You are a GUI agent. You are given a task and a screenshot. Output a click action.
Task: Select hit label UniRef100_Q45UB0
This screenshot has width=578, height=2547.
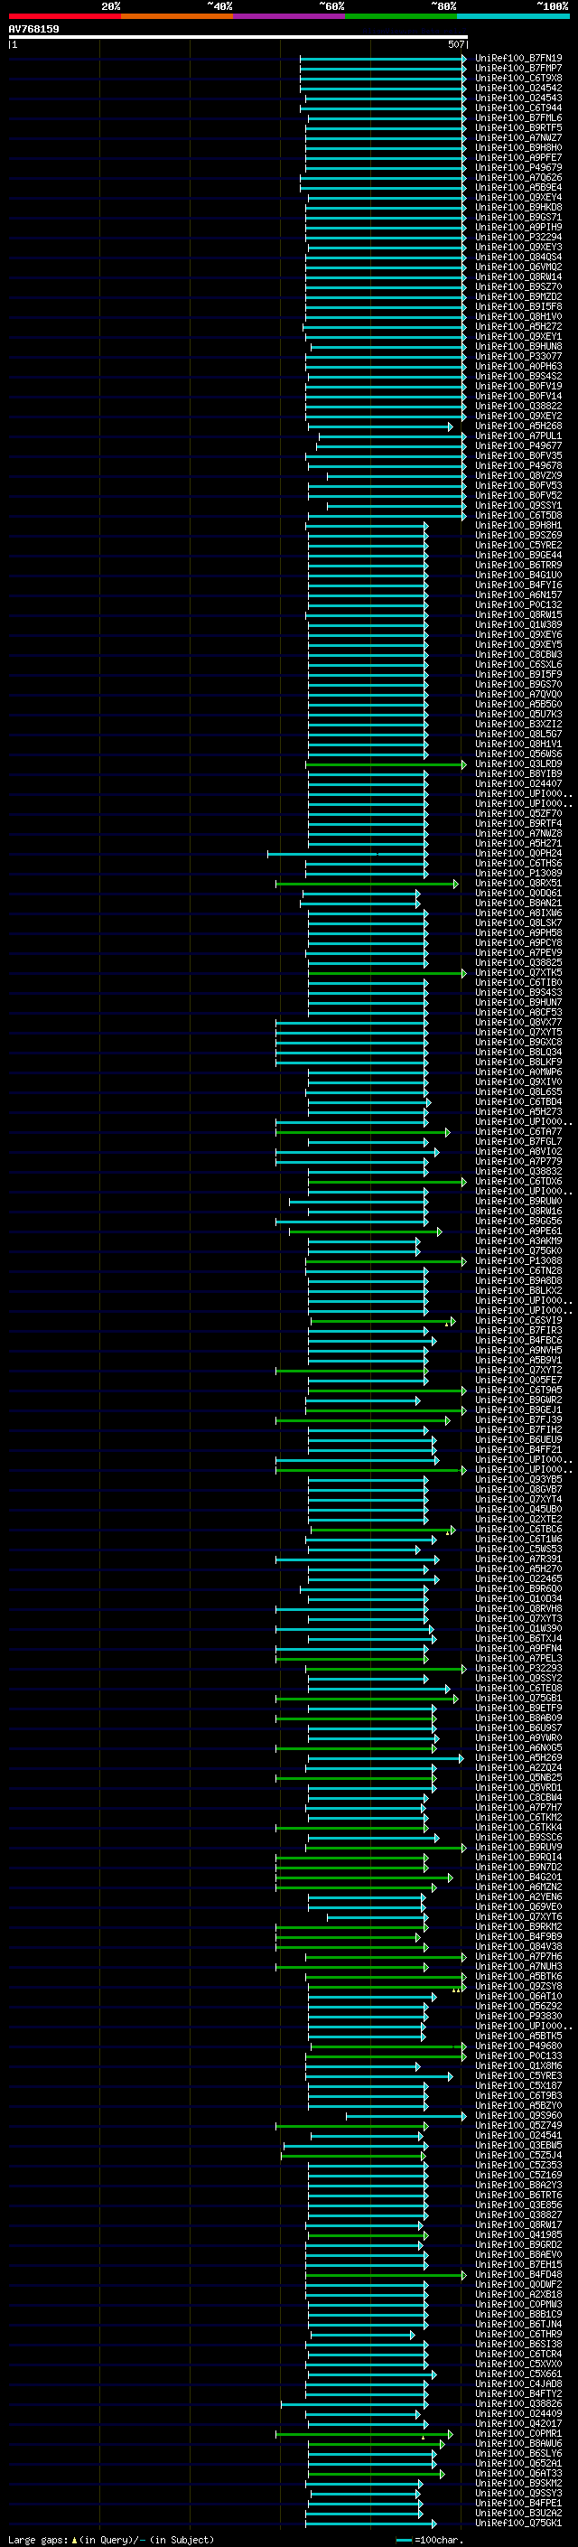pyautogui.click(x=518, y=1511)
